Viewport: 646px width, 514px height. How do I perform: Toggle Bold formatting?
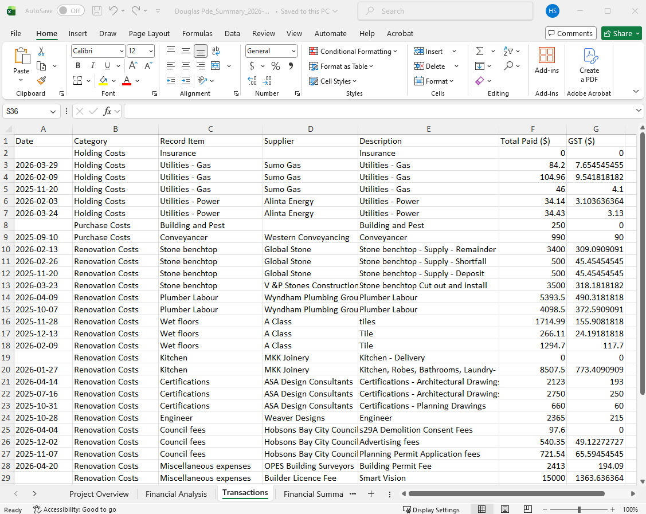(x=78, y=66)
